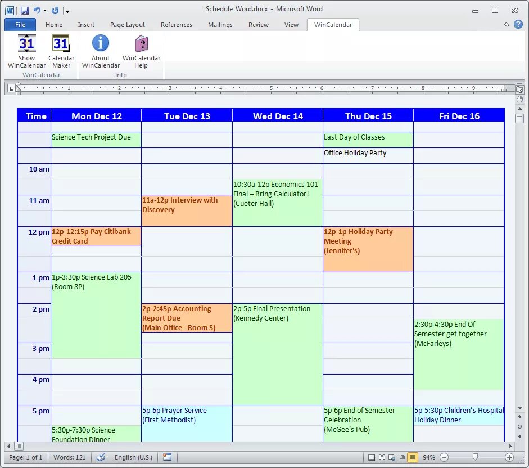Click the split-window handle above the ruler toggle

[519, 83]
